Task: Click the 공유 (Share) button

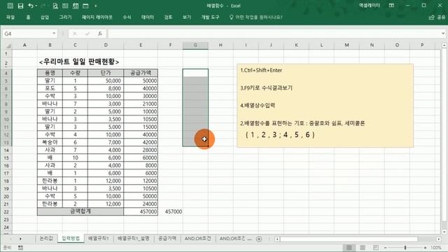Action: coord(437,17)
